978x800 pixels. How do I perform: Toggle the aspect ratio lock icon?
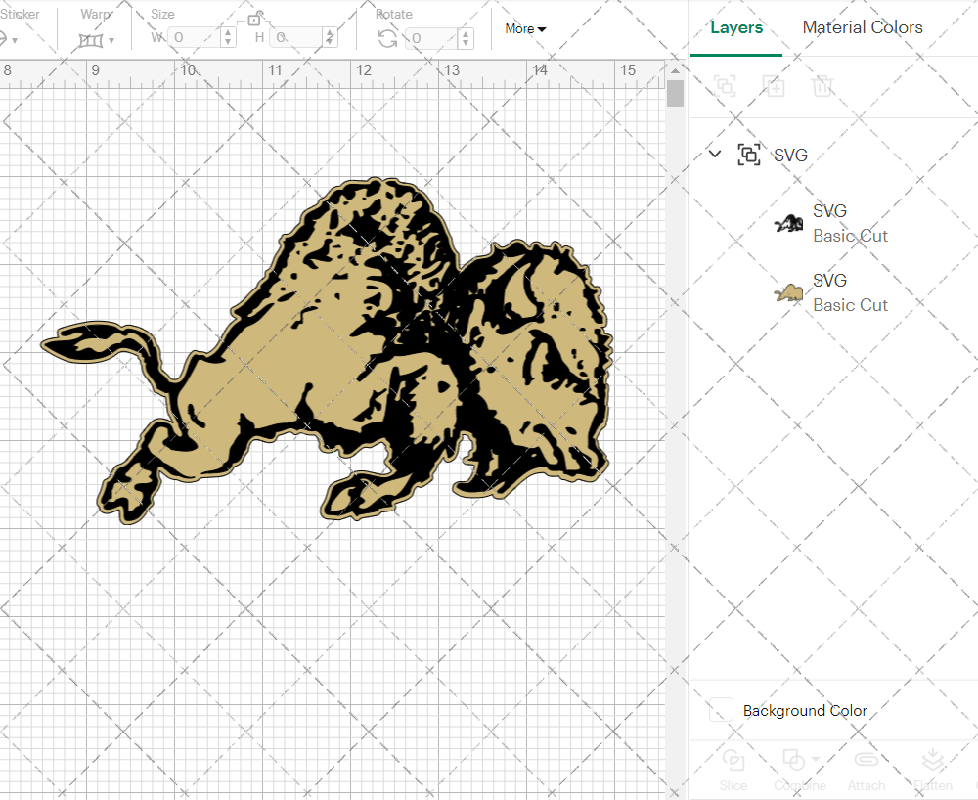point(254,18)
